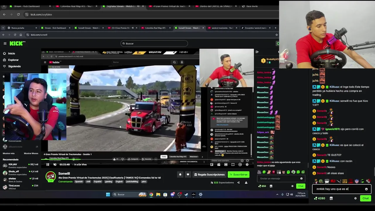Click Mostrar Menos in the sidebar

click(x=31, y=153)
